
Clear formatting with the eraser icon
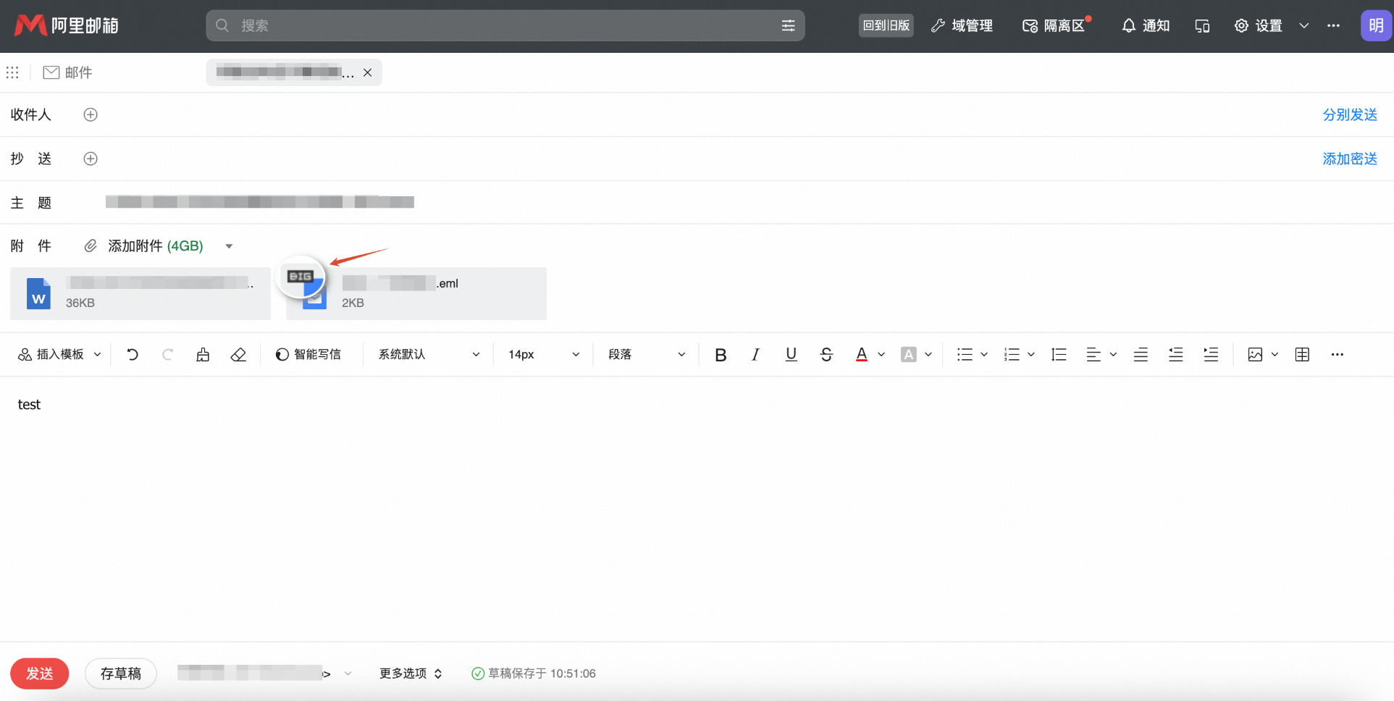tap(238, 354)
